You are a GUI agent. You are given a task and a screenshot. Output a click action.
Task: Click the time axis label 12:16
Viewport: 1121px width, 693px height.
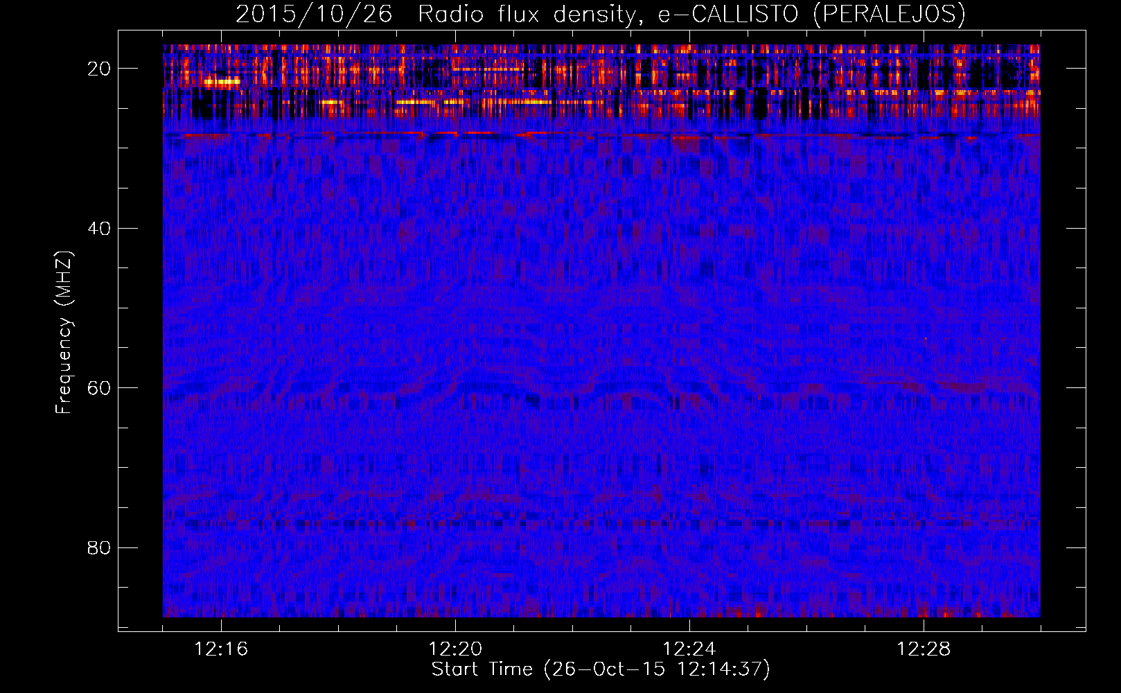pos(221,649)
